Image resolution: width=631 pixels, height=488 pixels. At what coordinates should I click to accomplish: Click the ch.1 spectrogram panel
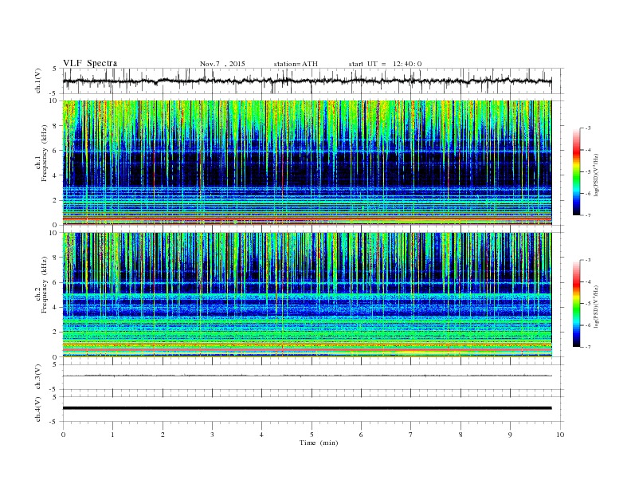(x=307, y=163)
